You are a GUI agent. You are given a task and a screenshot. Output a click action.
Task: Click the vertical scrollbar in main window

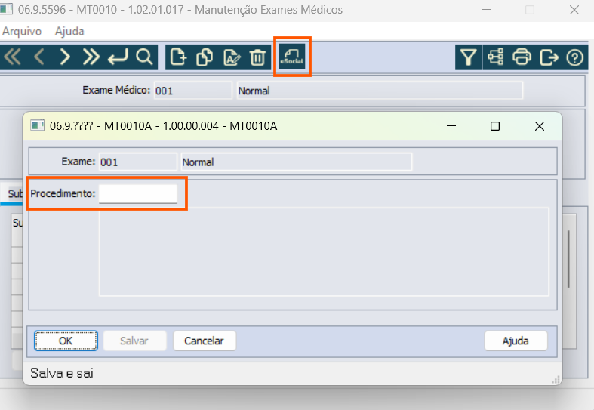pyautogui.click(x=568, y=259)
